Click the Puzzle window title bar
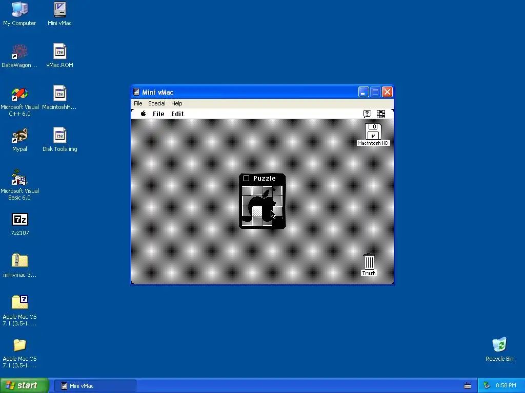Image resolution: width=525 pixels, height=393 pixels. (262, 178)
